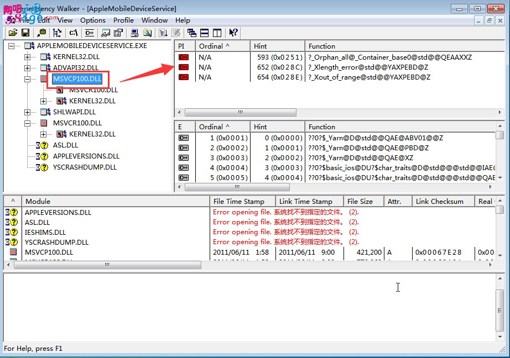Viewport: 510px width, 358px height.
Task: Expand KERNEL32.DLL under the top-level MSVCR100.DLL
Action: click(43, 134)
